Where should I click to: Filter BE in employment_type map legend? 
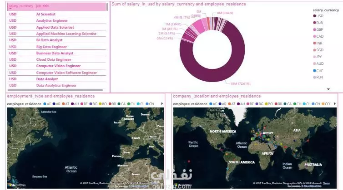[84, 104]
